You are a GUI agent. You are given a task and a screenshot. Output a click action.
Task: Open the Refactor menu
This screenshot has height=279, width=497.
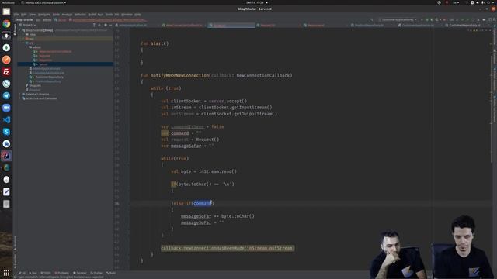coord(80,15)
